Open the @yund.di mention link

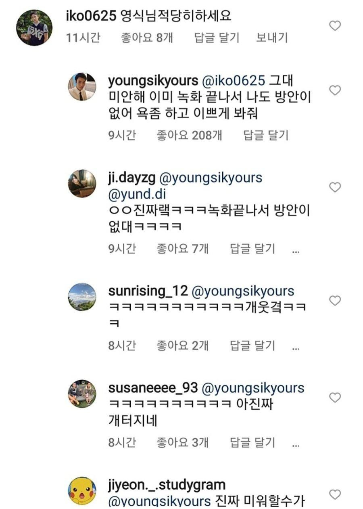point(134,193)
